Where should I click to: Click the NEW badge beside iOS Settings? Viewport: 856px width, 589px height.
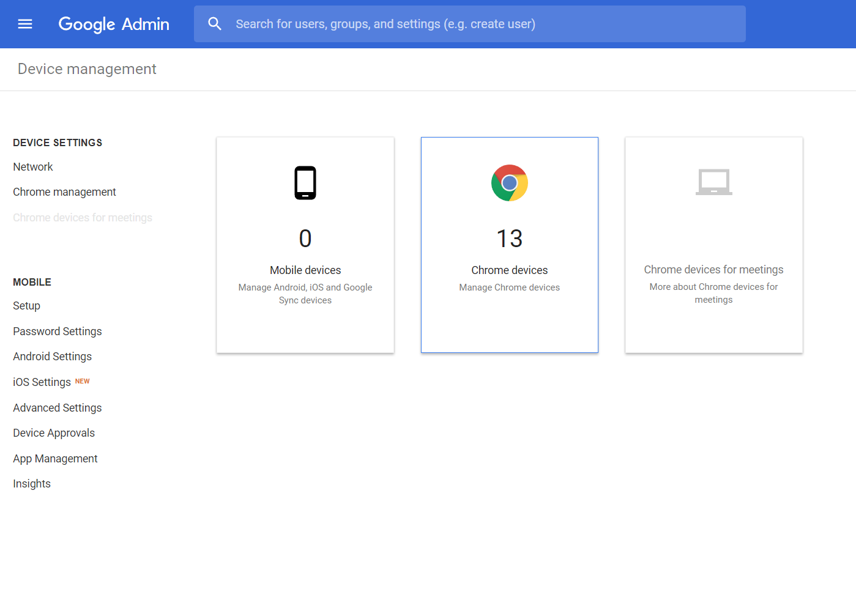pyautogui.click(x=83, y=381)
